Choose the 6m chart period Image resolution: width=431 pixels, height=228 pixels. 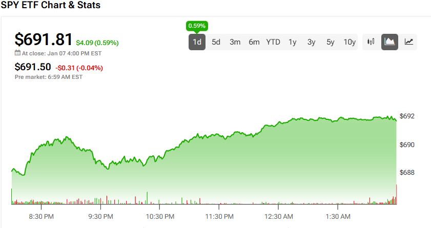[x=254, y=42]
